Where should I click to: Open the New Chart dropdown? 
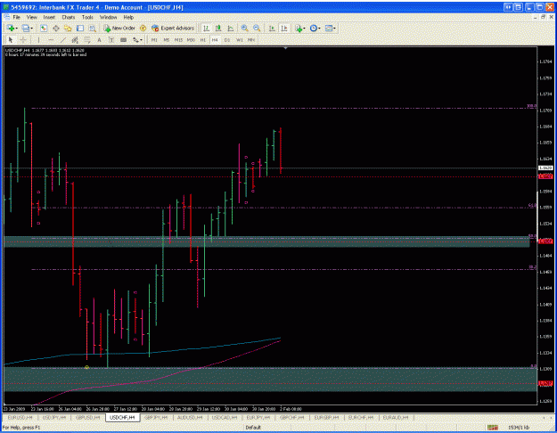pyautogui.click(x=12, y=28)
